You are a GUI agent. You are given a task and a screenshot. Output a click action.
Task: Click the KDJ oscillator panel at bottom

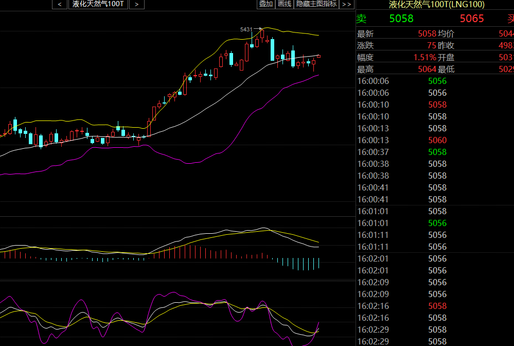click(x=178, y=314)
